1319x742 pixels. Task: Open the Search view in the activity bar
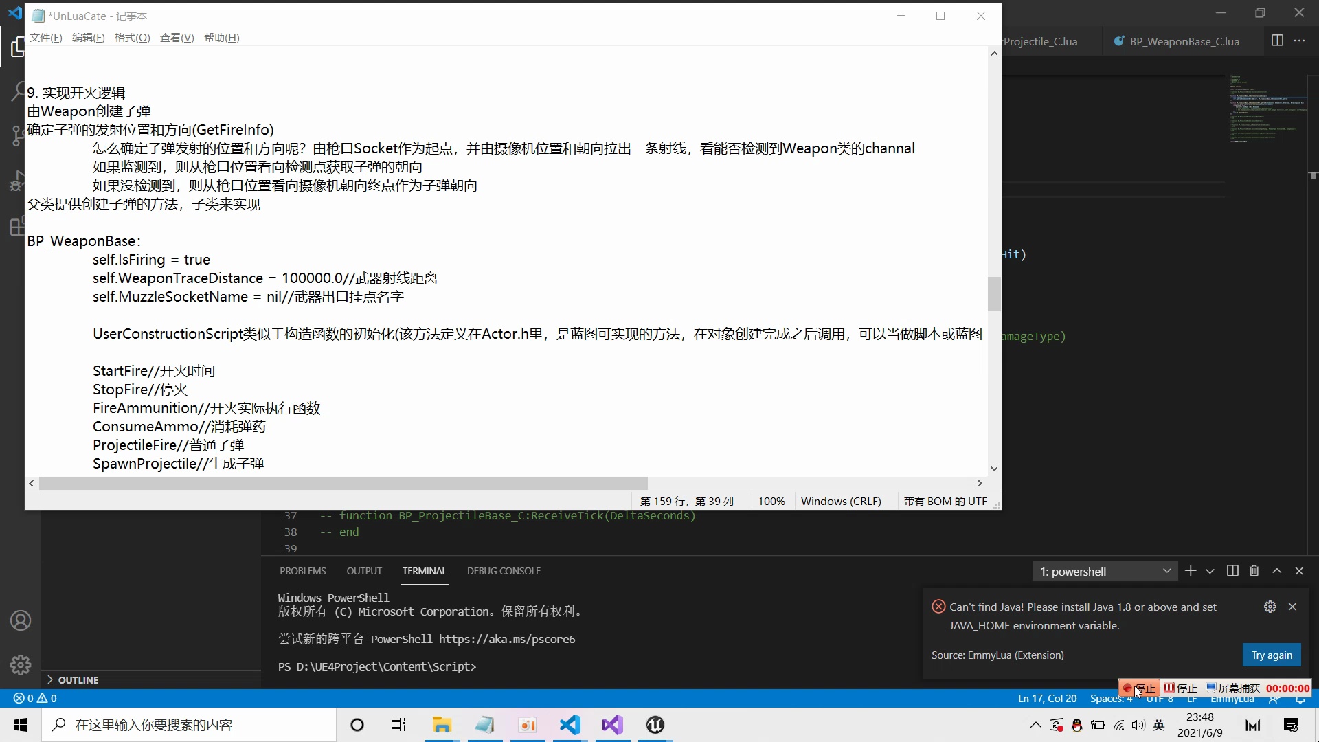pyautogui.click(x=19, y=90)
